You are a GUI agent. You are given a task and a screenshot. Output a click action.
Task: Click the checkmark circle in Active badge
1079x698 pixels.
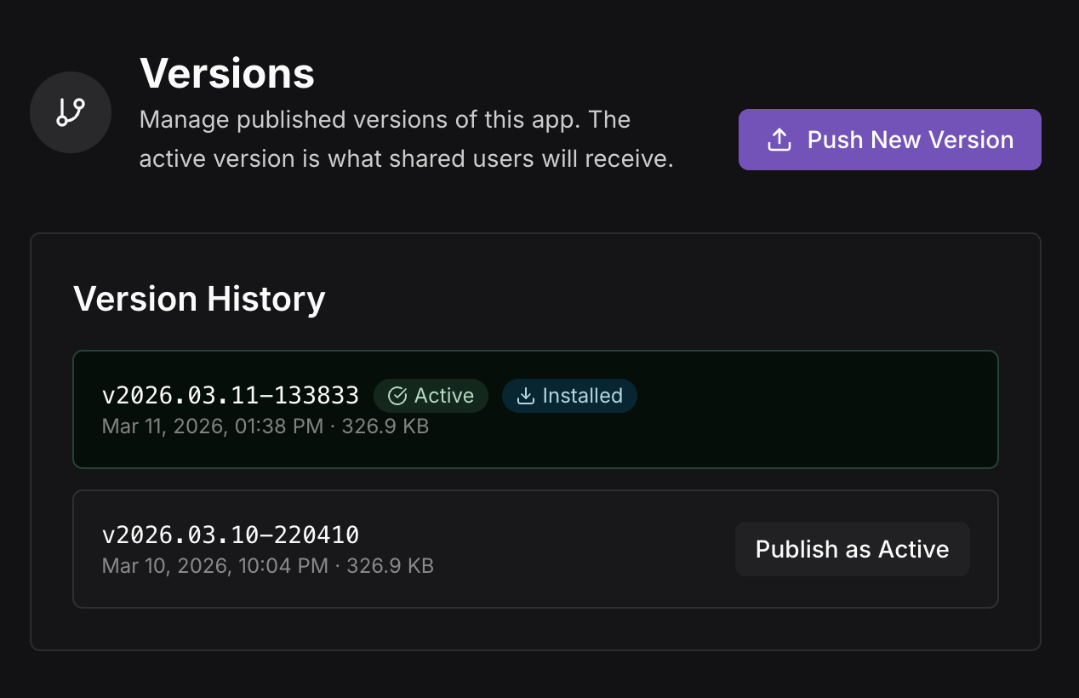(397, 396)
